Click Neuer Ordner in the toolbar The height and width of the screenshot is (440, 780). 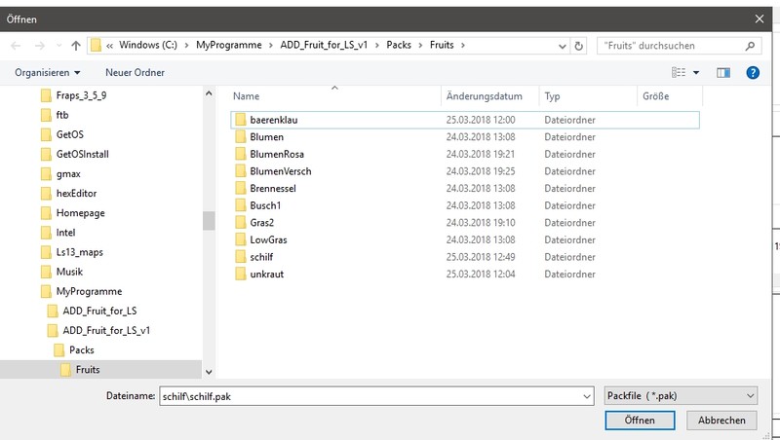click(135, 72)
